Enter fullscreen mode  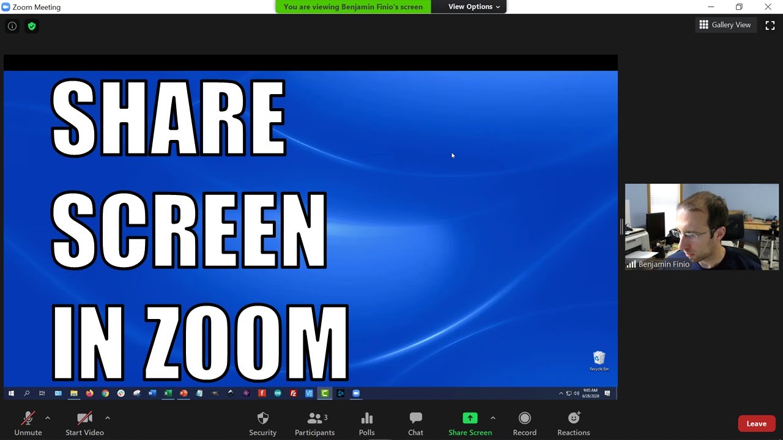[x=770, y=25]
